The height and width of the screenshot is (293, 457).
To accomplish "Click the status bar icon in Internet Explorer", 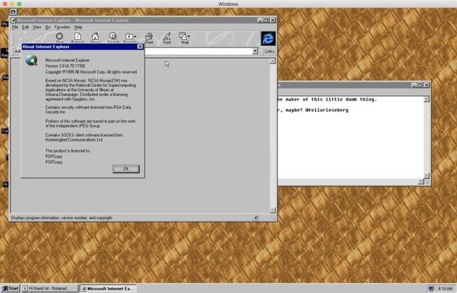I will pos(256,218).
